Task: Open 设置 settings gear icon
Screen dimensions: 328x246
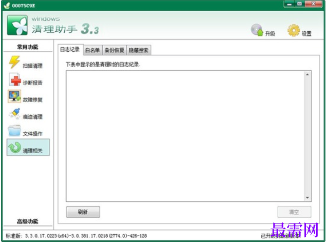Action: point(294,30)
